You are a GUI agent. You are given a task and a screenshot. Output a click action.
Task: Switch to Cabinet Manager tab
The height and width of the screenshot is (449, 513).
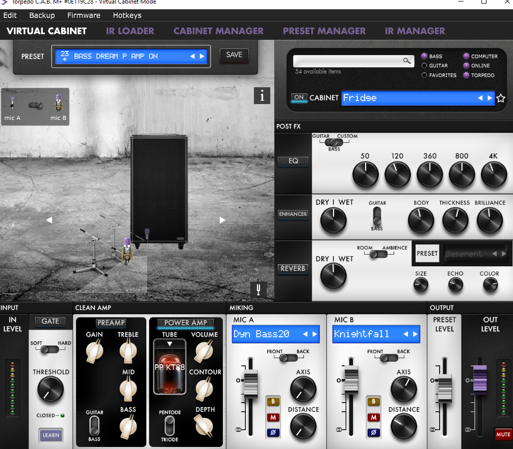tap(219, 31)
